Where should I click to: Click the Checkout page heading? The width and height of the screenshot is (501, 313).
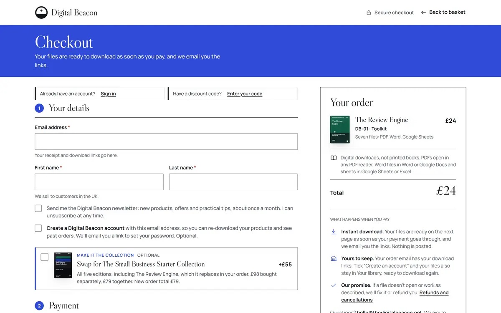pos(64,42)
